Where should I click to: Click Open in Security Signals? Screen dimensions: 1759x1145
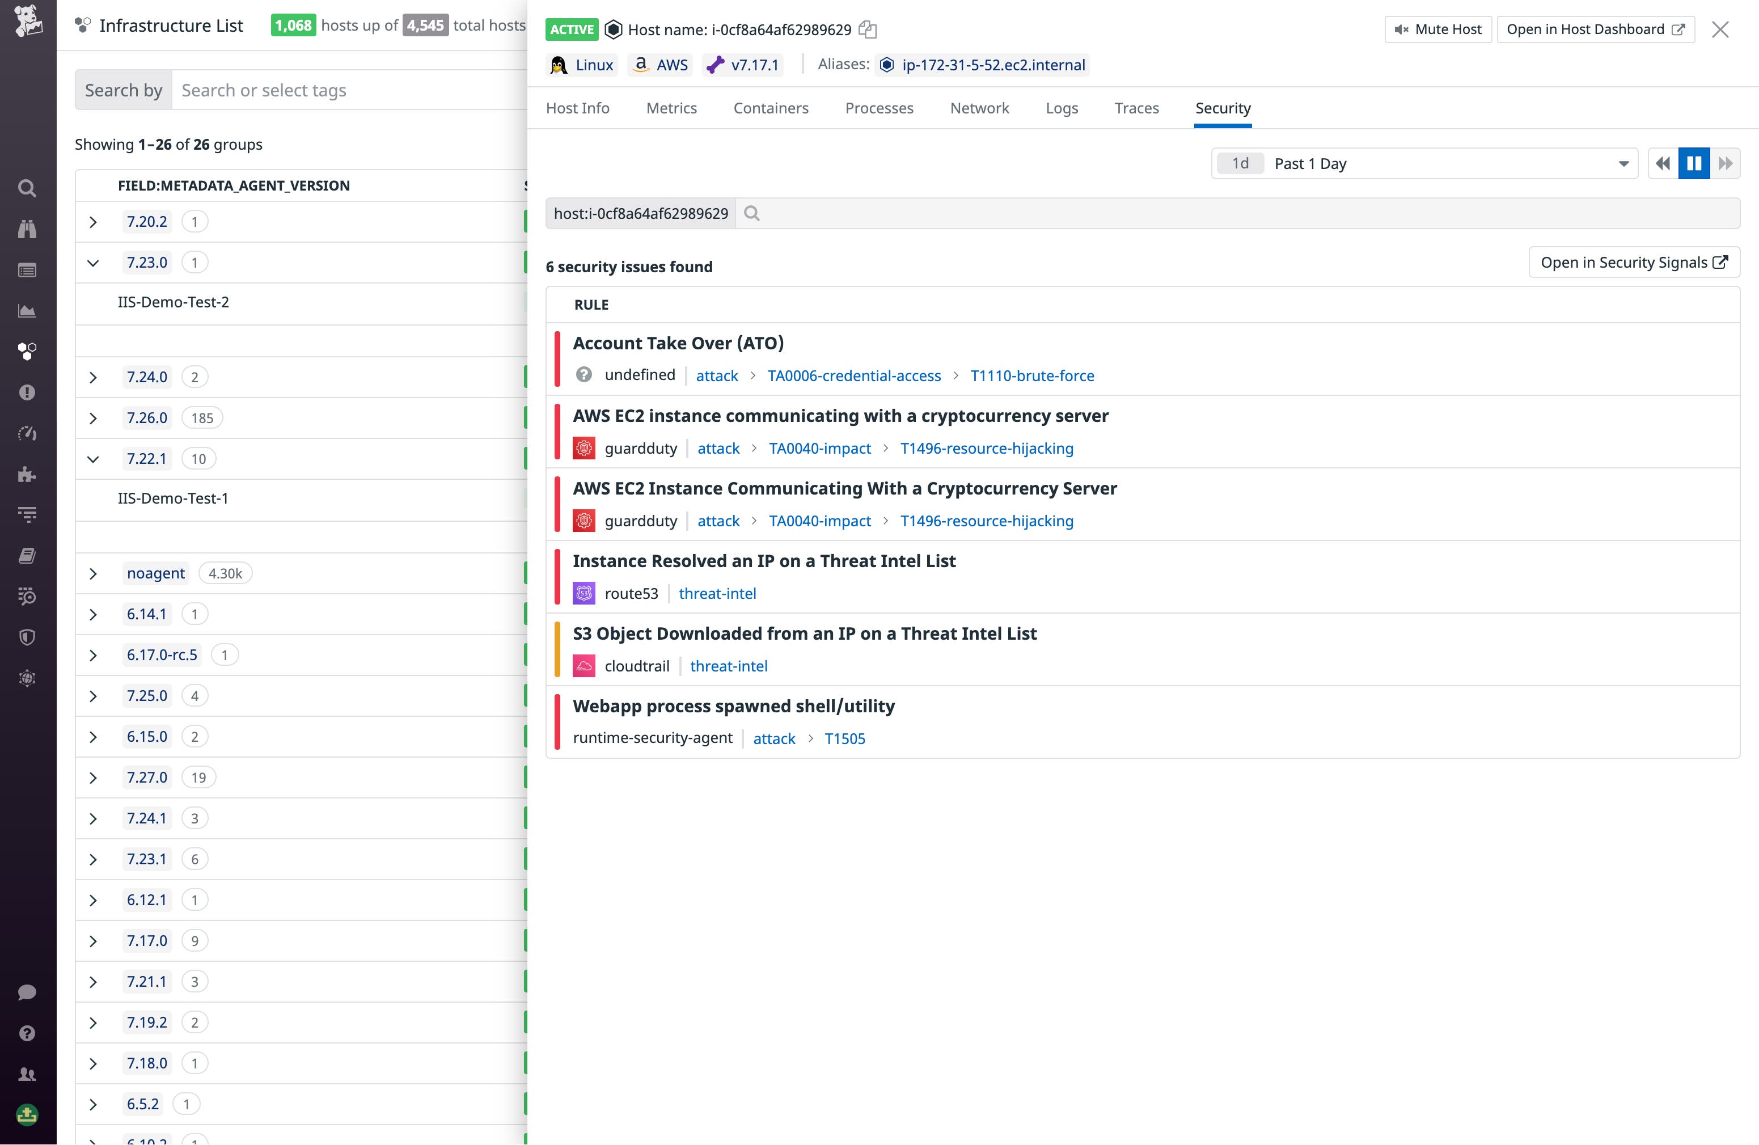pos(1633,261)
